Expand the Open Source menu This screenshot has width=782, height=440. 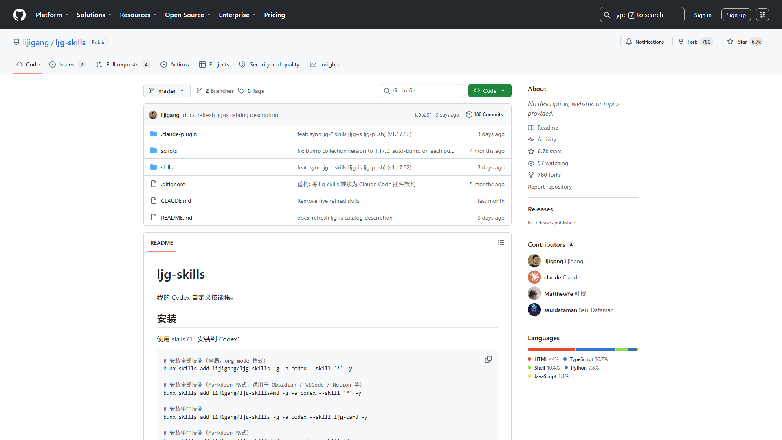(x=188, y=15)
